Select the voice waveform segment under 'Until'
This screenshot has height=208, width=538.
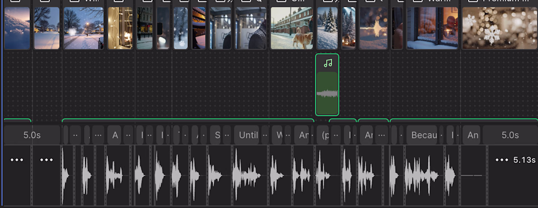[249, 175]
